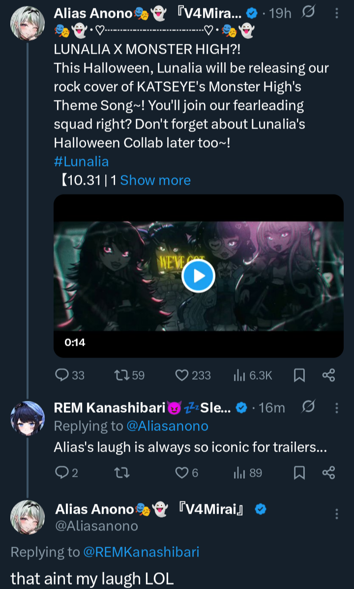Open more options on top Alias Anono post

pos(336,13)
